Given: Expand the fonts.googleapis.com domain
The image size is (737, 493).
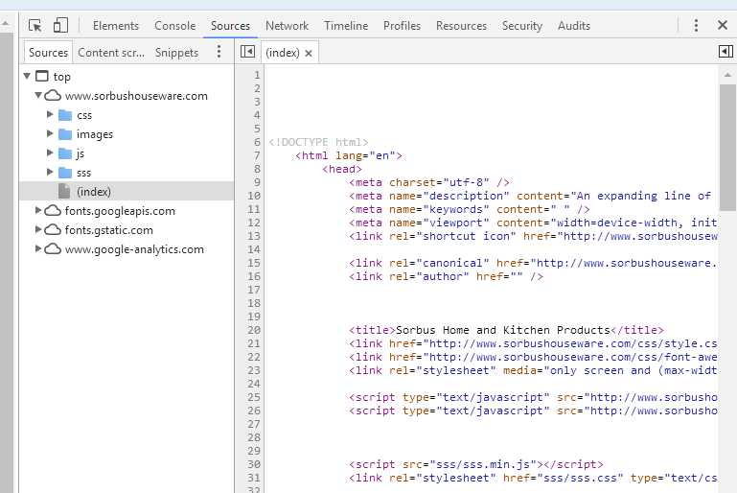Looking at the screenshot, I should pyautogui.click(x=38, y=210).
